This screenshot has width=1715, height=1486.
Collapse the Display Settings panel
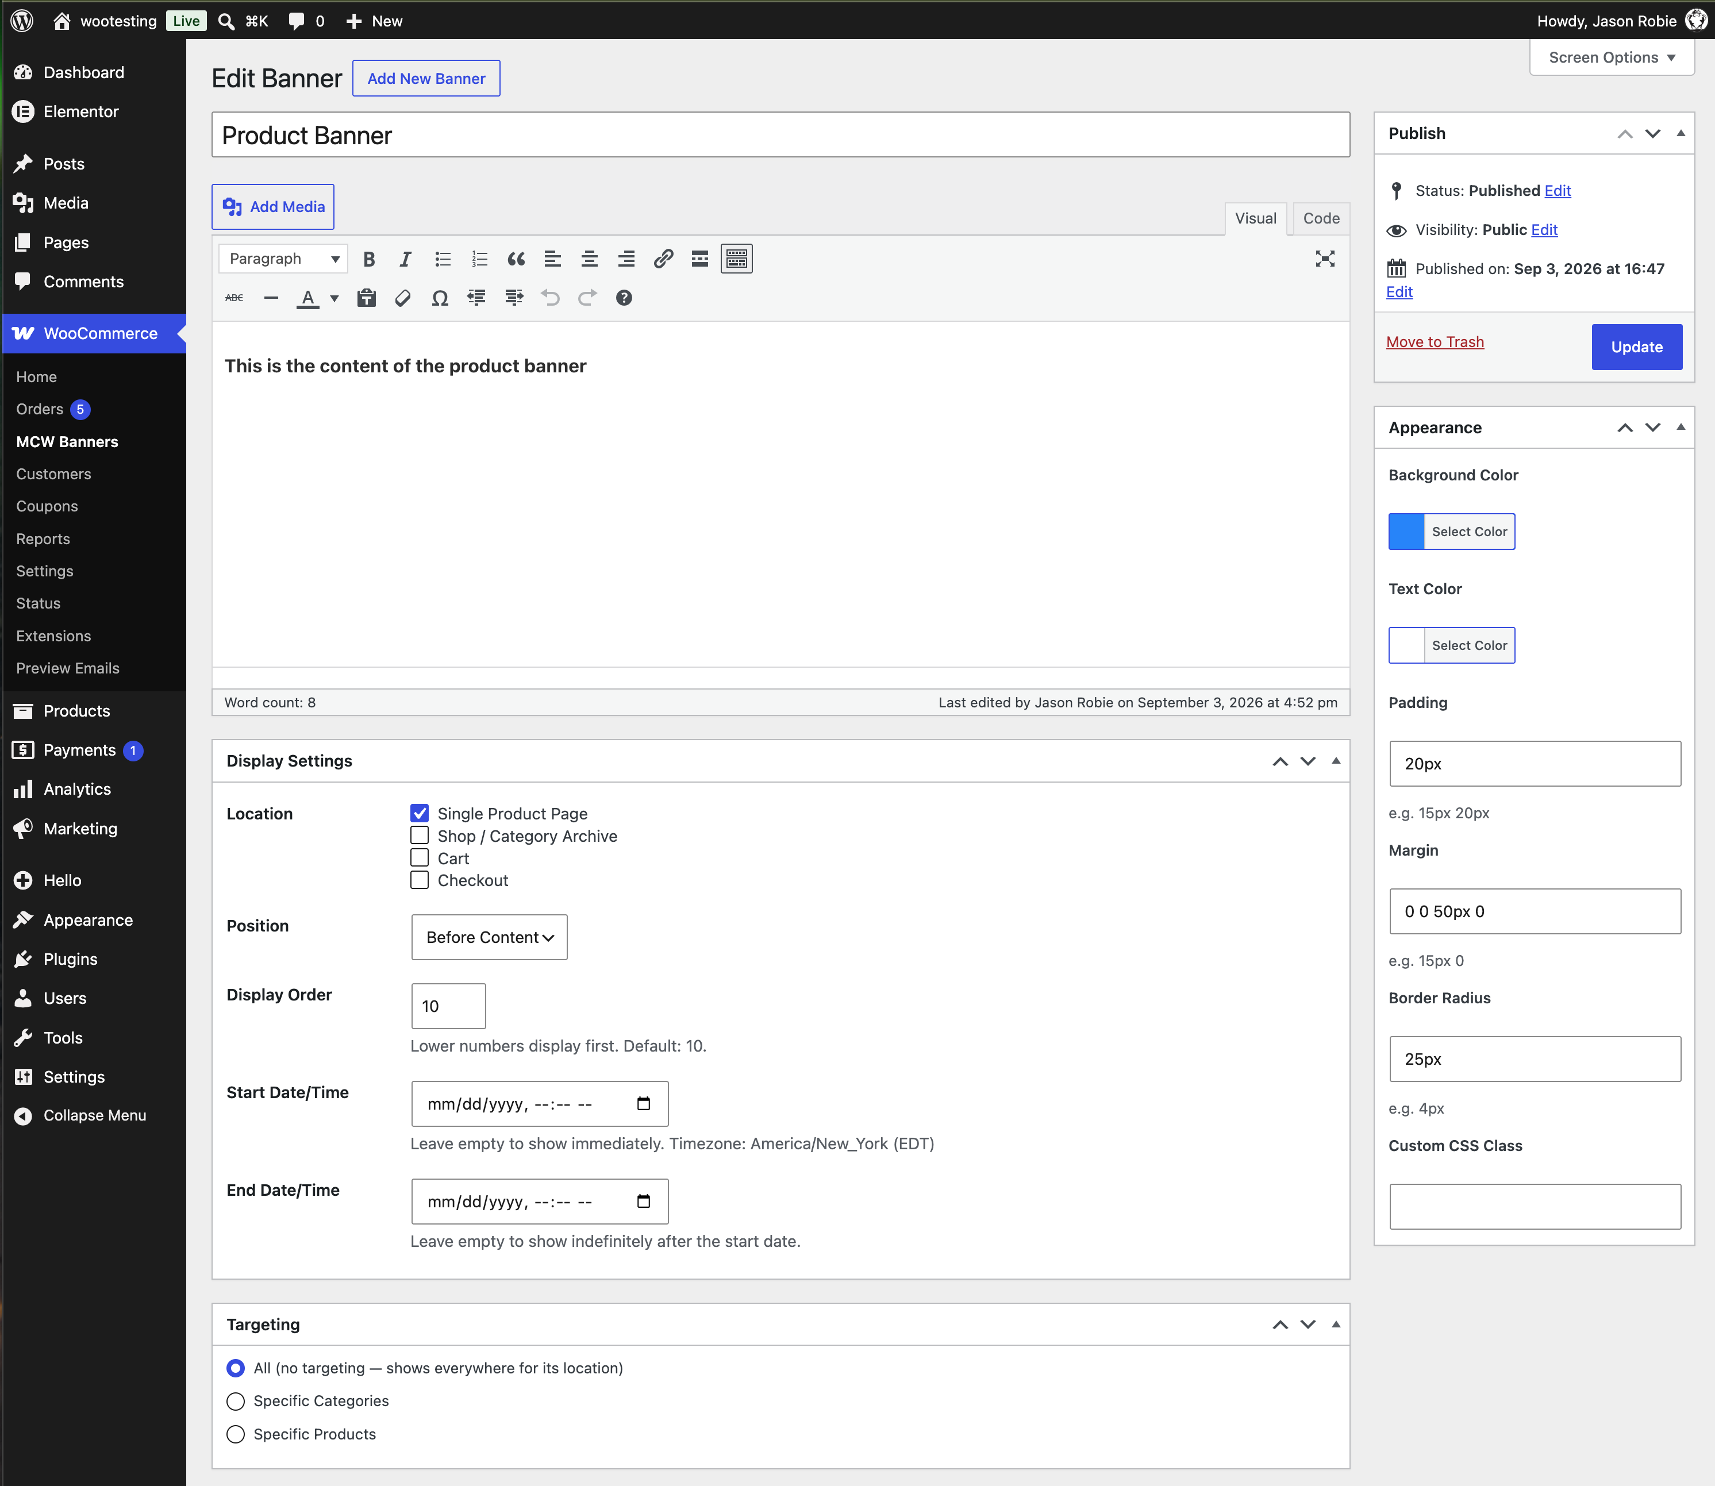(x=1336, y=760)
